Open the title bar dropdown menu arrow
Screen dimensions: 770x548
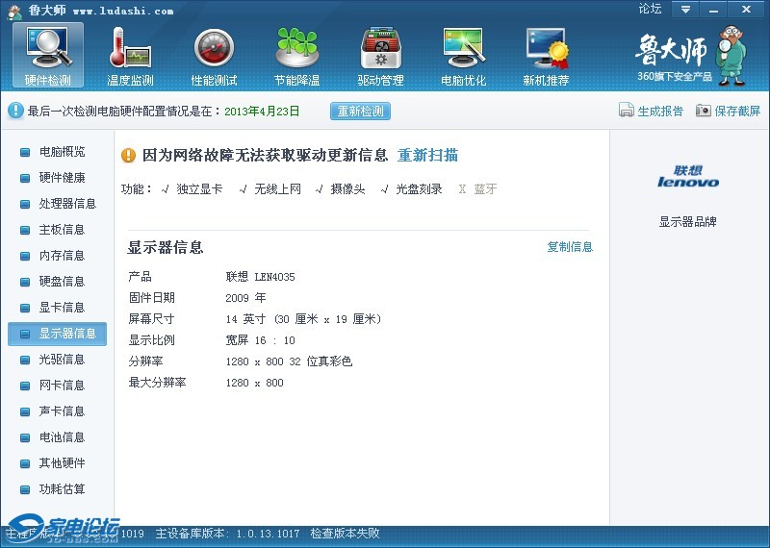(685, 9)
